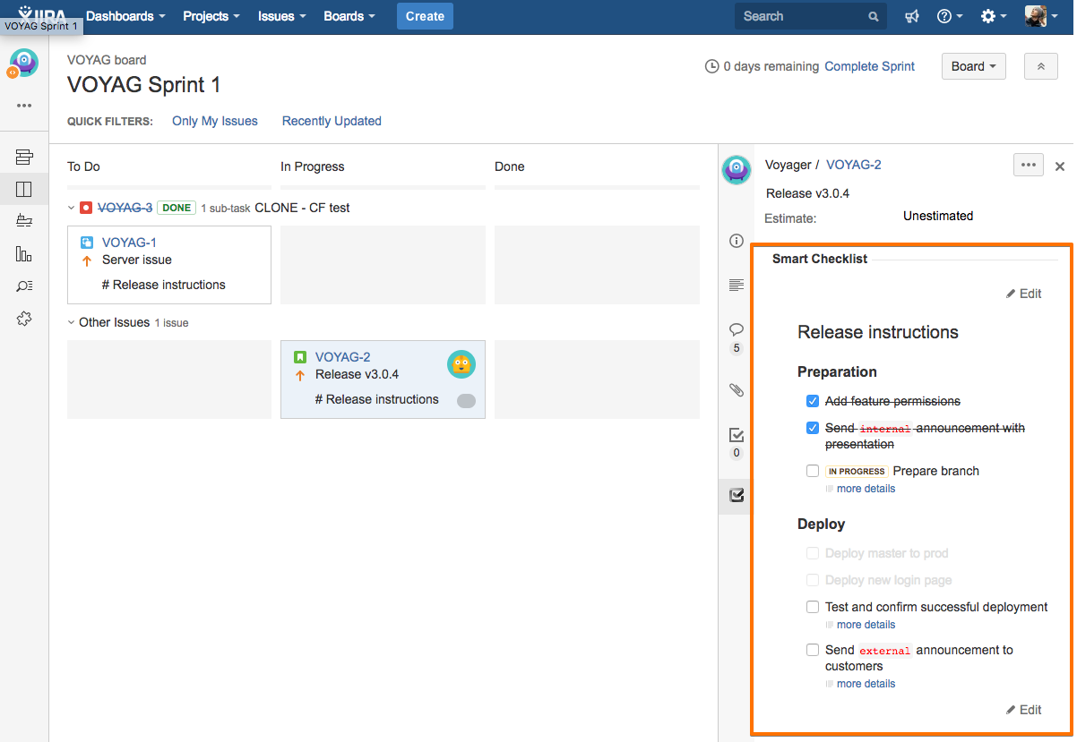This screenshot has width=1077, height=742.
Task: Open the comments bubble showing 5
Action: [736, 331]
